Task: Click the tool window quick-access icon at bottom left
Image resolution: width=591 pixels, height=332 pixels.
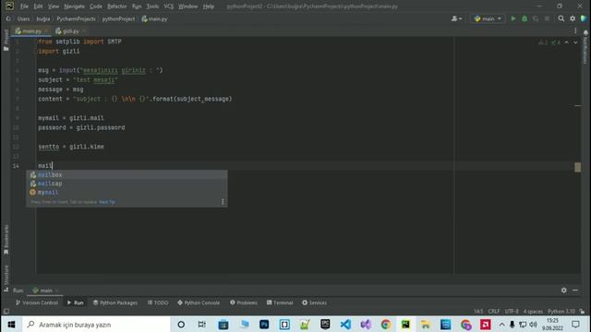Action: coord(6,312)
